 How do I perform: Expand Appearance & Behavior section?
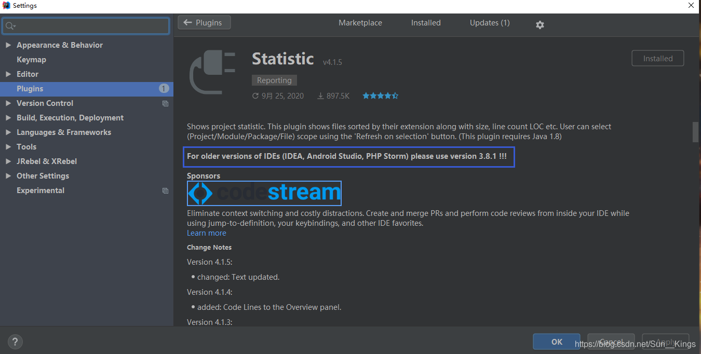(8, 45)
